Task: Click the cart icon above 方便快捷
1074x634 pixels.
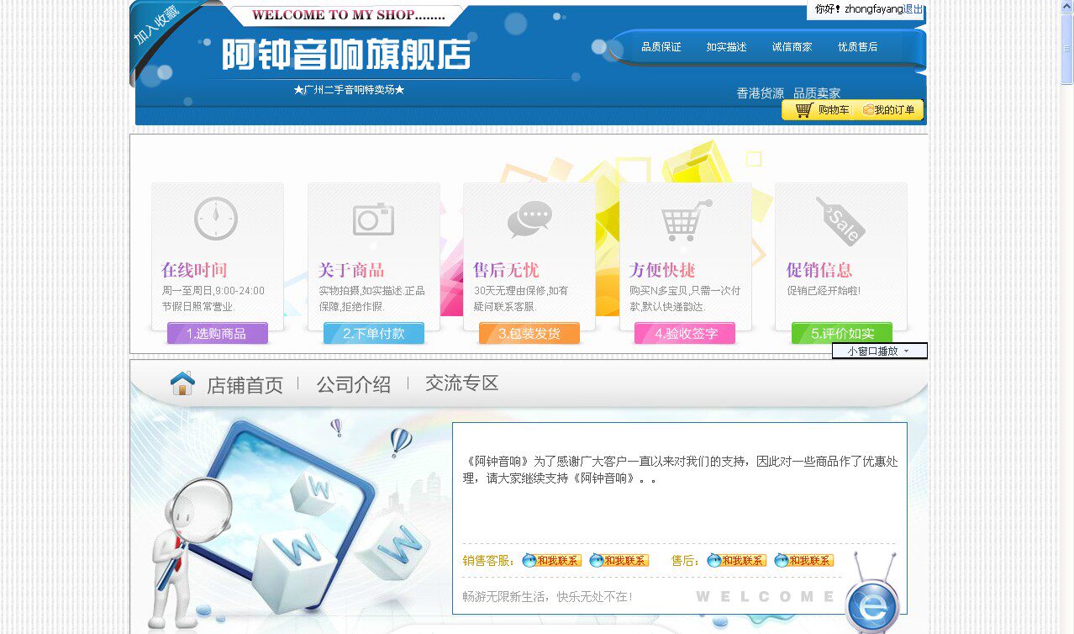Action: pyautogui.click(x=686, y=220)
